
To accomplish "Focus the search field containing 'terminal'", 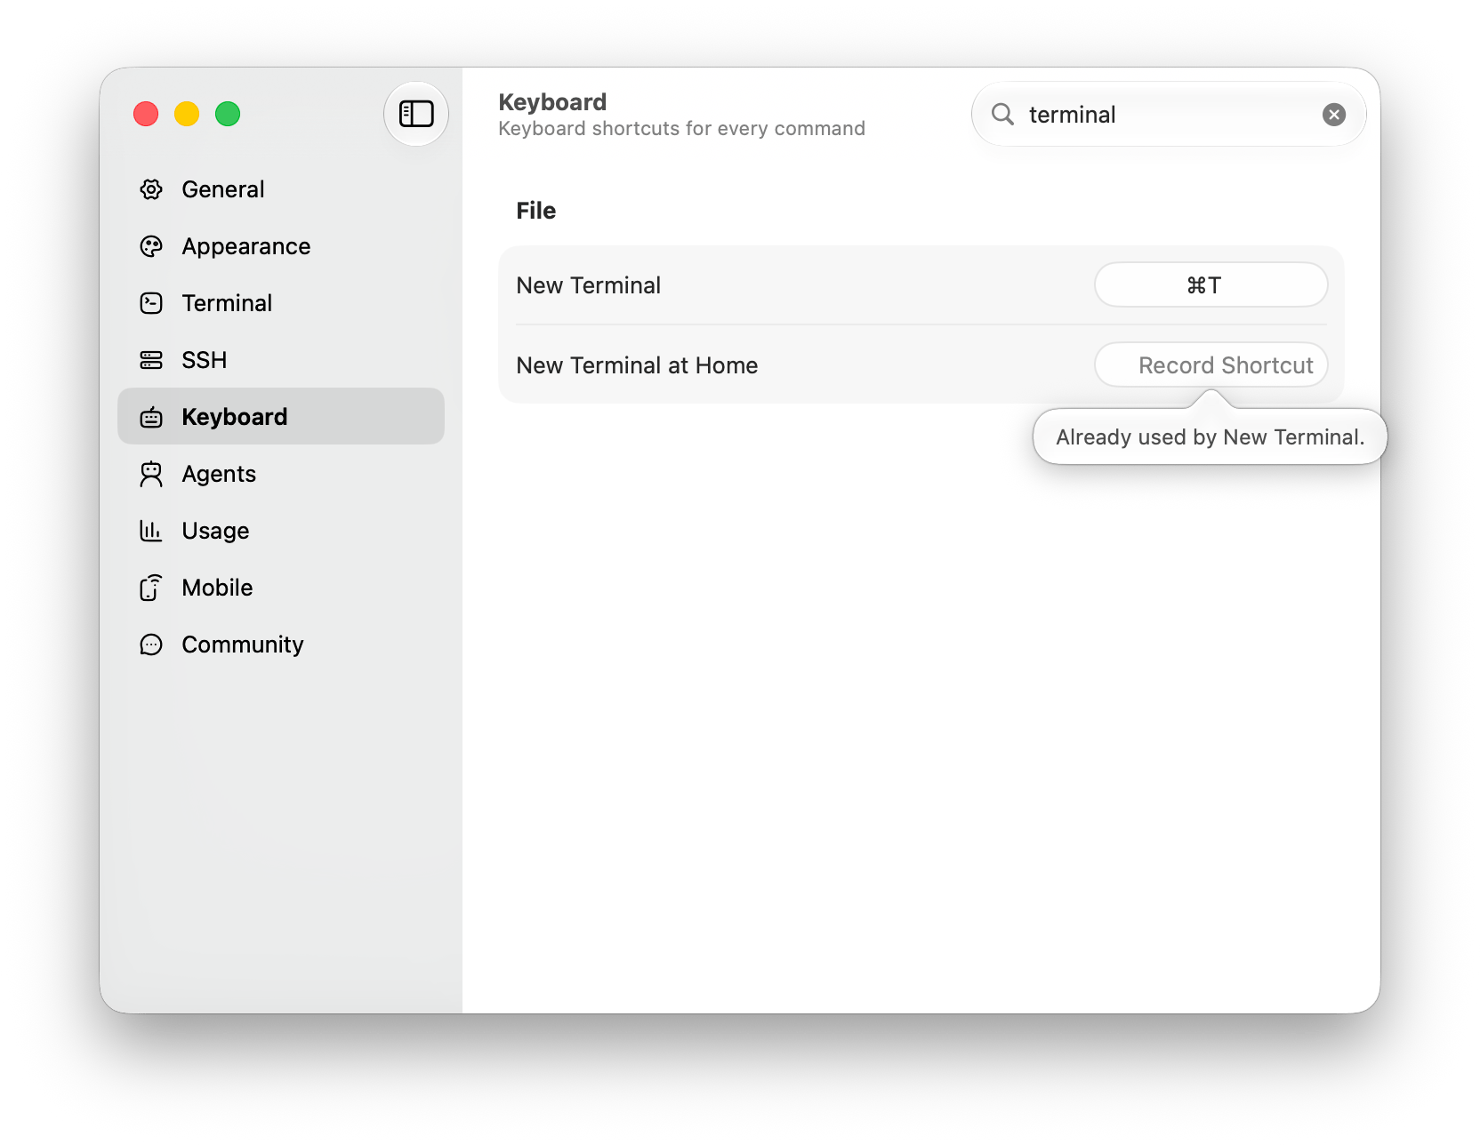I will pyautogui.click(x=1169, y=114).
